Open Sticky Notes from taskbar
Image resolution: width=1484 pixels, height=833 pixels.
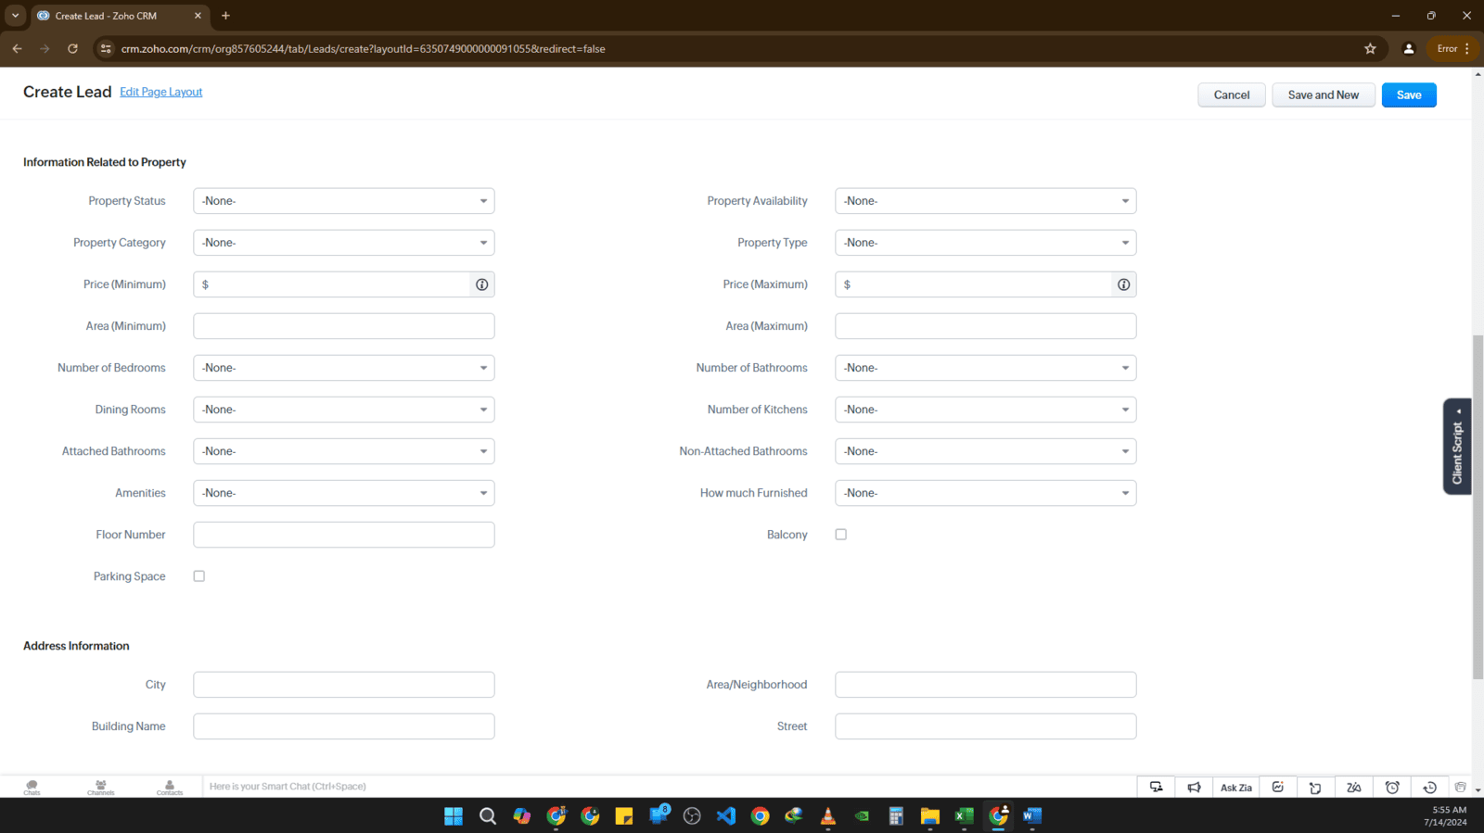tap(624, 815)
